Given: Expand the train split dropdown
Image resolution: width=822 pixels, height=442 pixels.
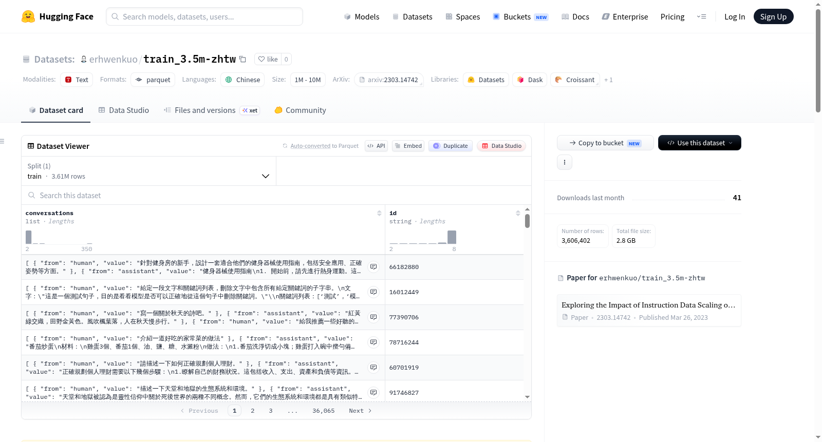Looking at the screenshot, I should tap(148, 171).
